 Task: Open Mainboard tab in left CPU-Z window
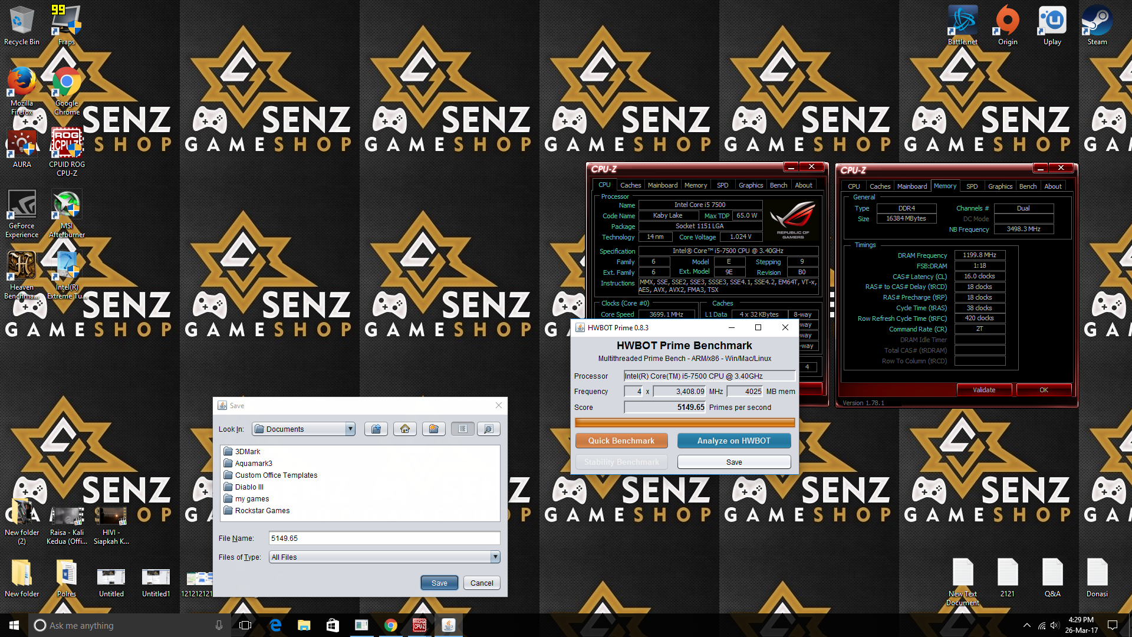pos(663,185)
